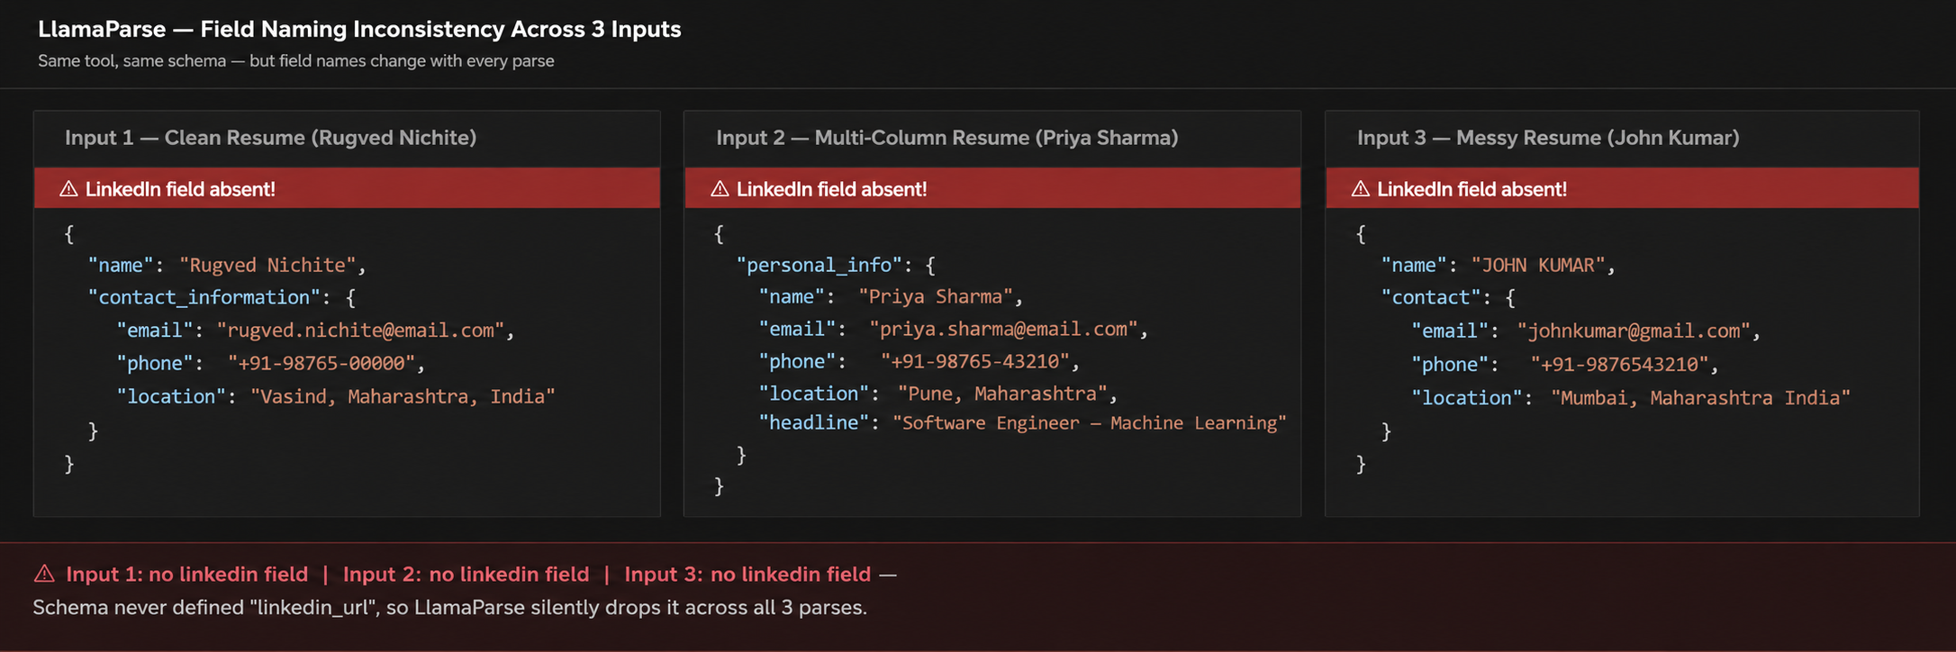1956x652 pixels.
Task: Click the "location" key in Input 3 JSON
Action: (1466, 398)
